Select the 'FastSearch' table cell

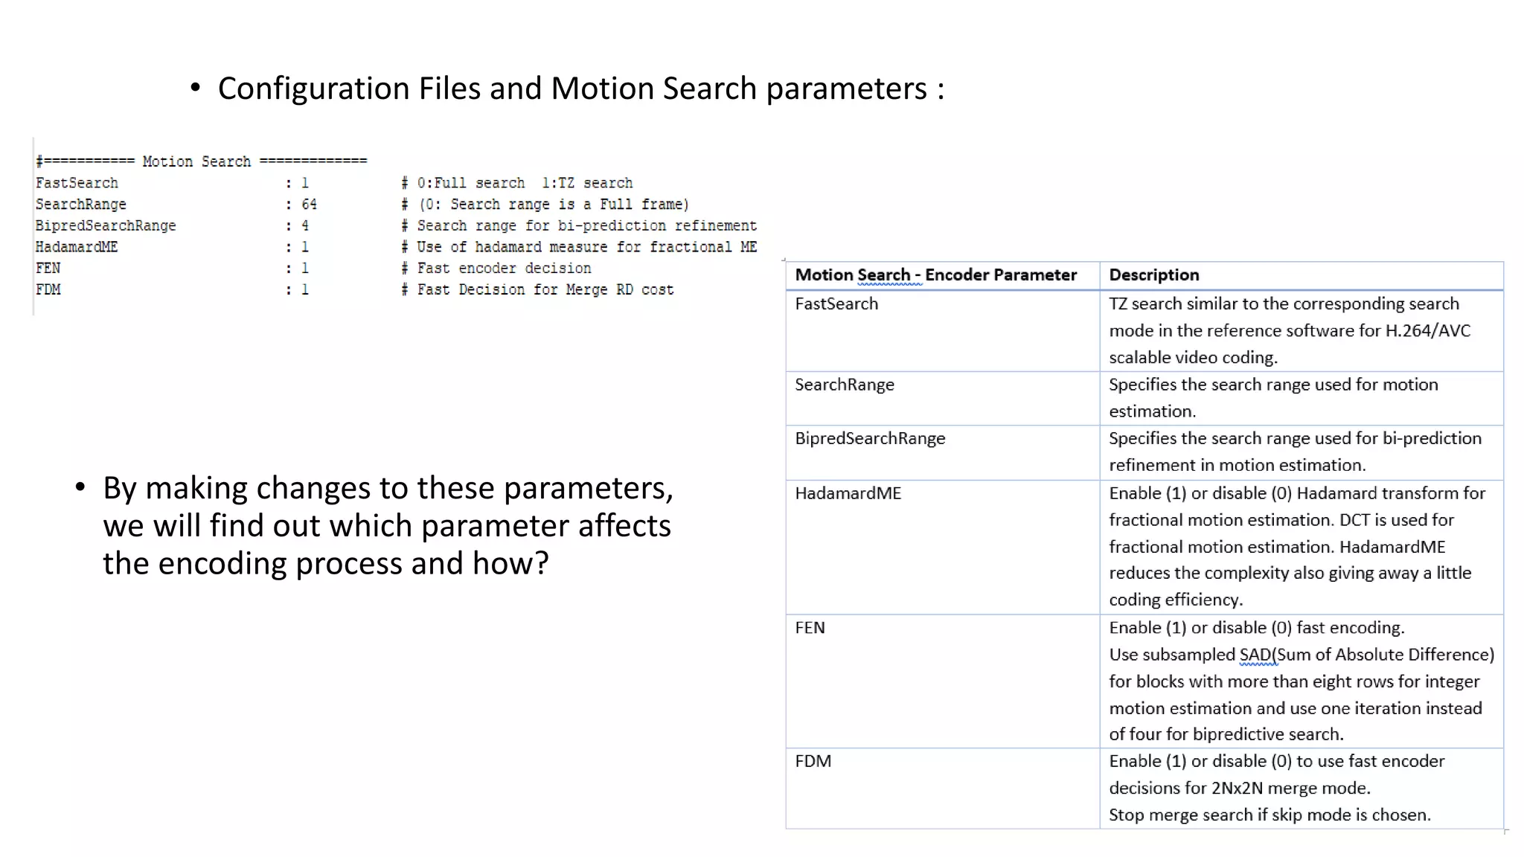tap(943, 331)
